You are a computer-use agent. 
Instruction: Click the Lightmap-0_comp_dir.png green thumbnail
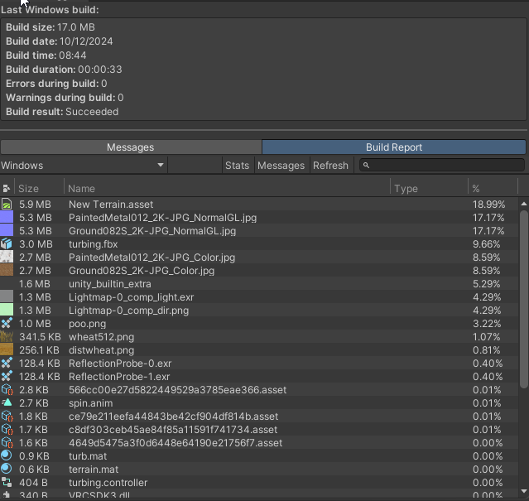pos(7,311)
